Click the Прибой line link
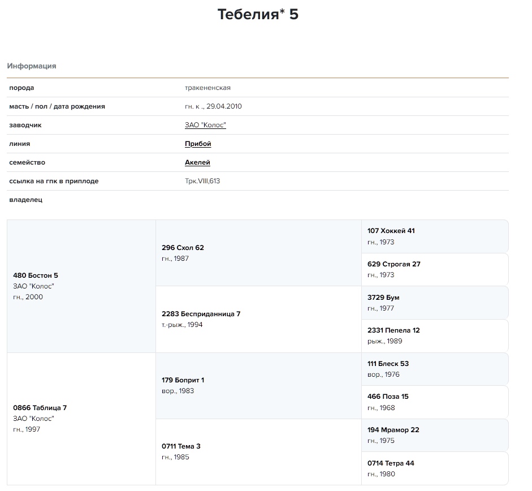This screenshot has height=491, width=532. pos(198,144)
